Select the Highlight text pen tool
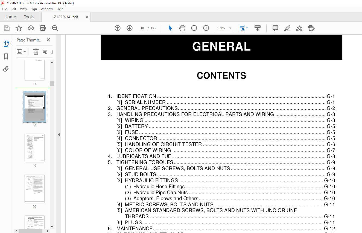The height and width of the screenshot is (233, 362). point(287,28)
